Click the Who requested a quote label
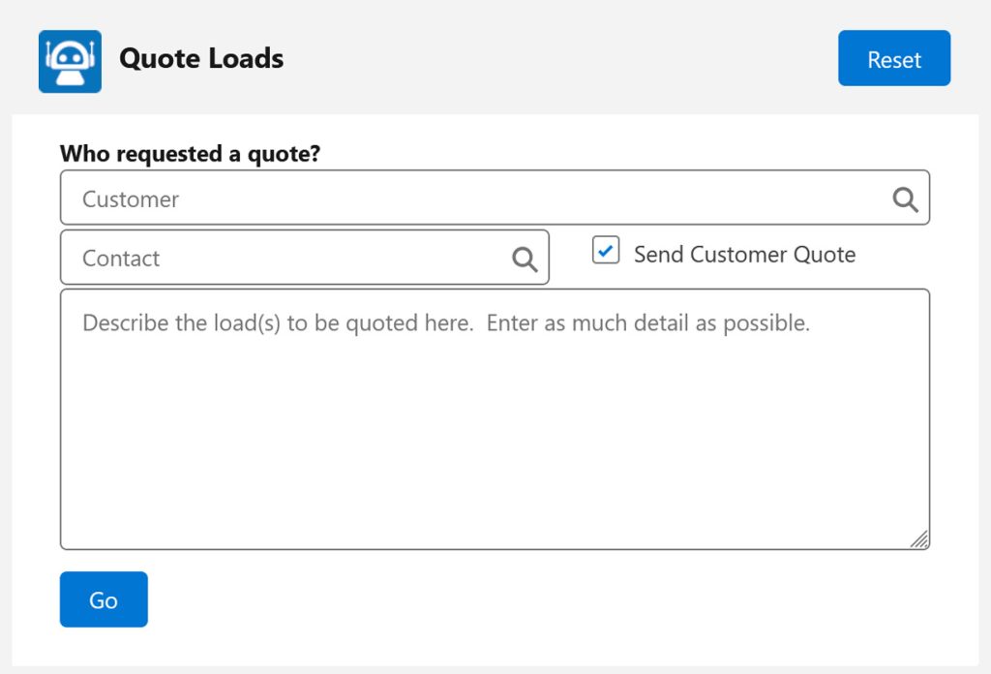991x674 pixels. click(x=191, y=154)
